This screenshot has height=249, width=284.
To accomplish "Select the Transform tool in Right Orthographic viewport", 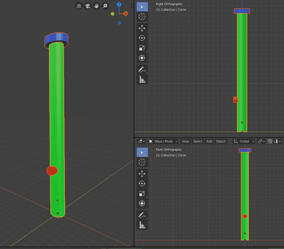I will point(142,58).
